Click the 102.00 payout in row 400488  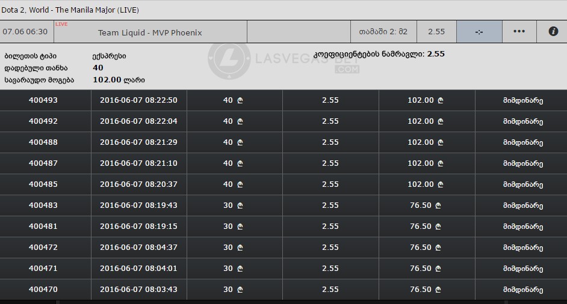pos(425,142)
